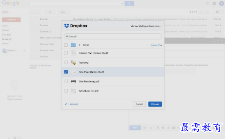This screenshot has height=139, width=225.
Task: Click the refresh icon in Gmail toolbar
Action: [49, 12]
